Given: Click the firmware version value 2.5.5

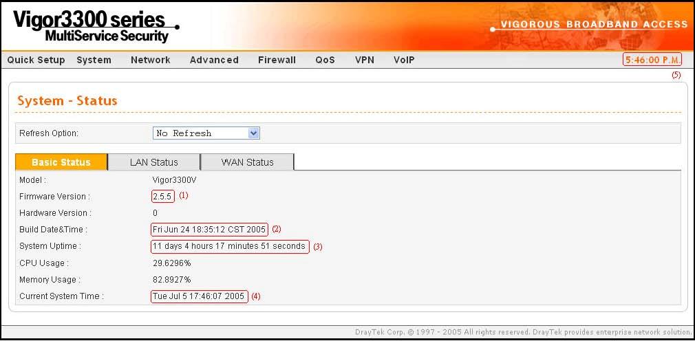Looking at the screenshot, I should point(163,196).
